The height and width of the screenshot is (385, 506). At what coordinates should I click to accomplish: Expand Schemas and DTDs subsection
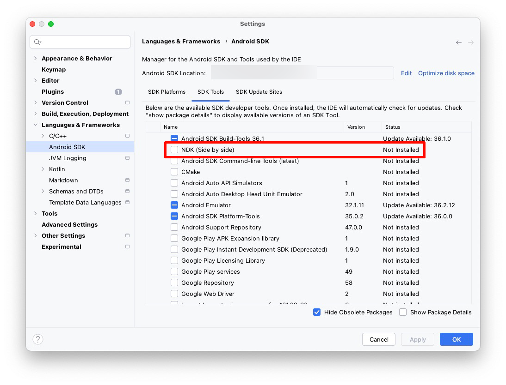tap(43, 192)
